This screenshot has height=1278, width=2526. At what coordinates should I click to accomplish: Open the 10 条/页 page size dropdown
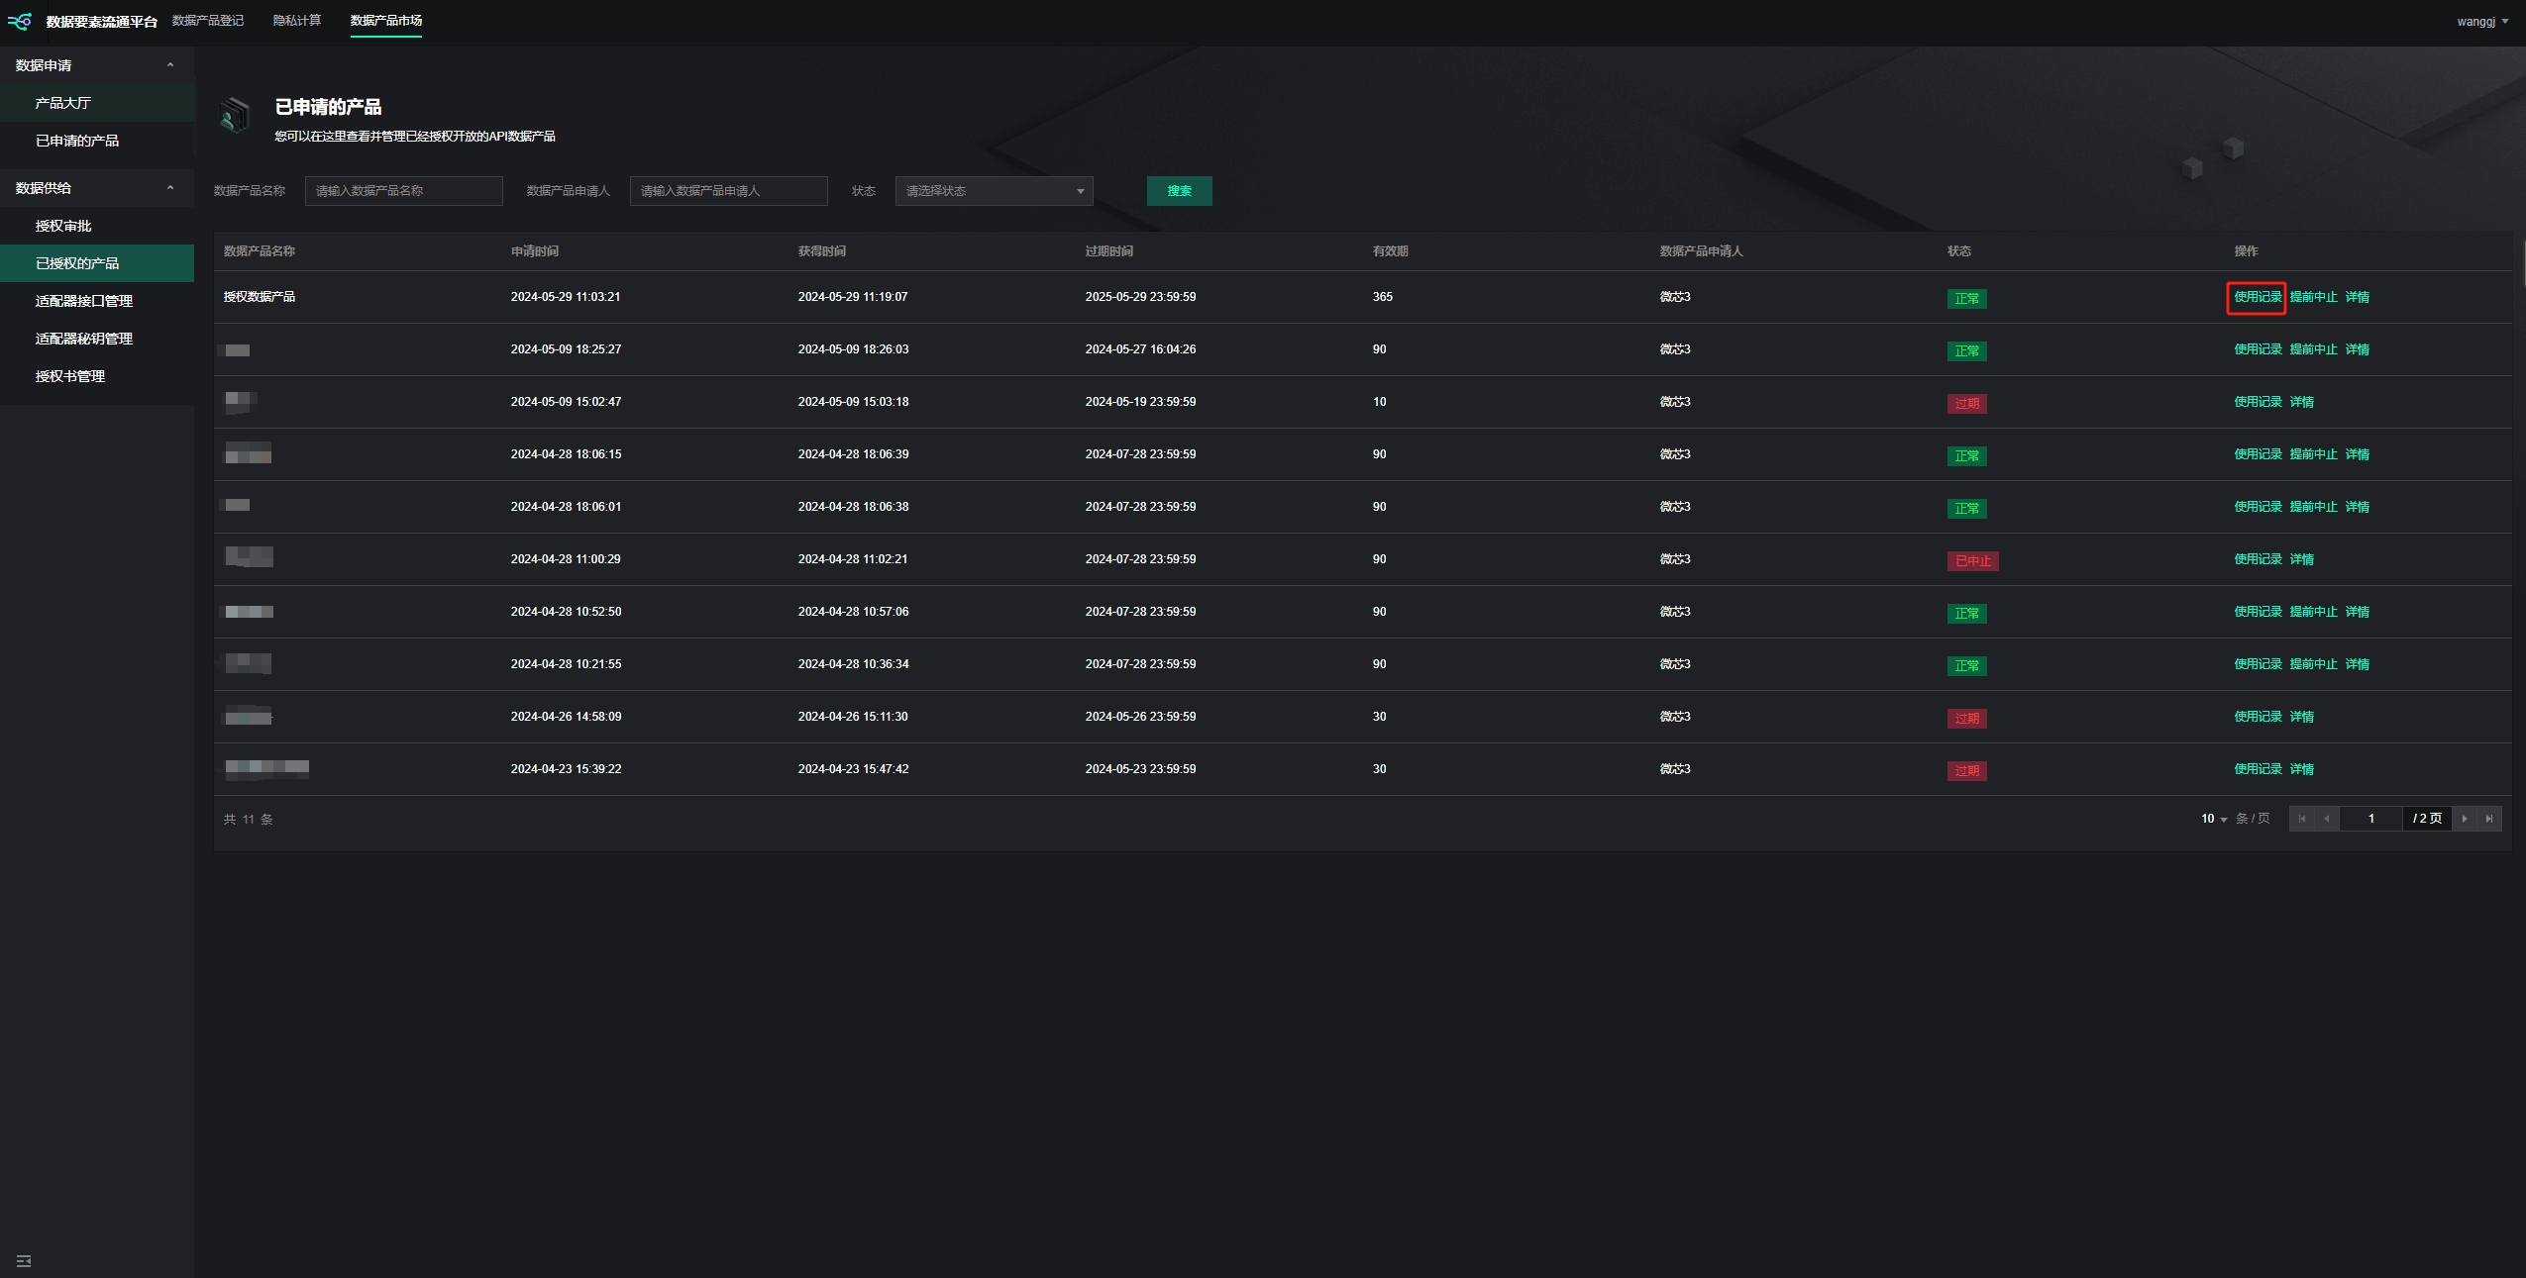pos(2214,819)
